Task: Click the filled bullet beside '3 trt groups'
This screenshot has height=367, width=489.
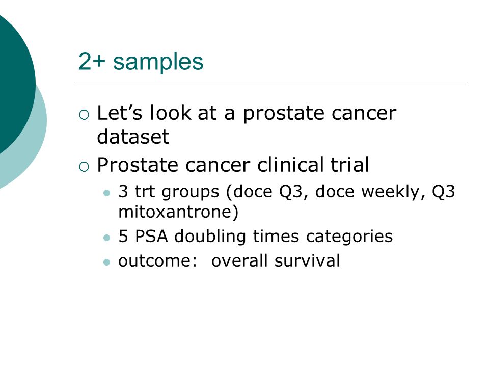Action: point(106,193)
